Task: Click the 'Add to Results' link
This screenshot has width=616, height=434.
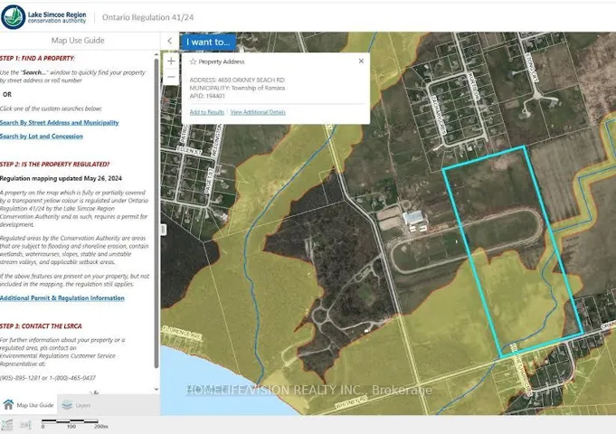Action: [x=206, y=112]
